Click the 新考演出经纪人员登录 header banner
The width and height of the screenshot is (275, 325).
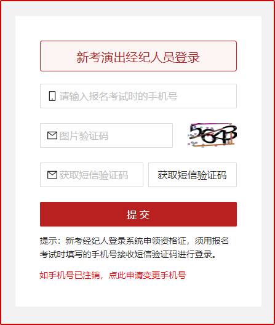(x=138, y=56)
